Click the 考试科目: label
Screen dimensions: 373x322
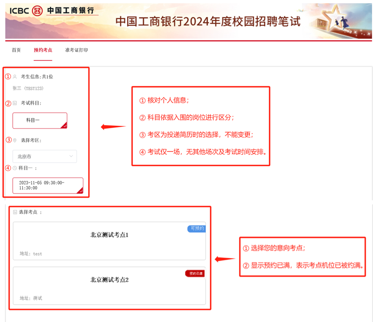[31, 103]
